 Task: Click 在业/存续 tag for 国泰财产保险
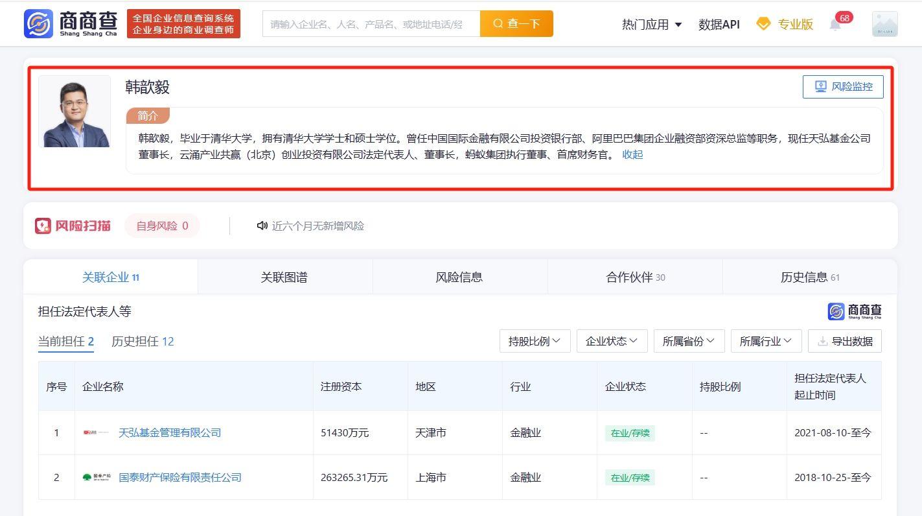[x=630, y=478]
